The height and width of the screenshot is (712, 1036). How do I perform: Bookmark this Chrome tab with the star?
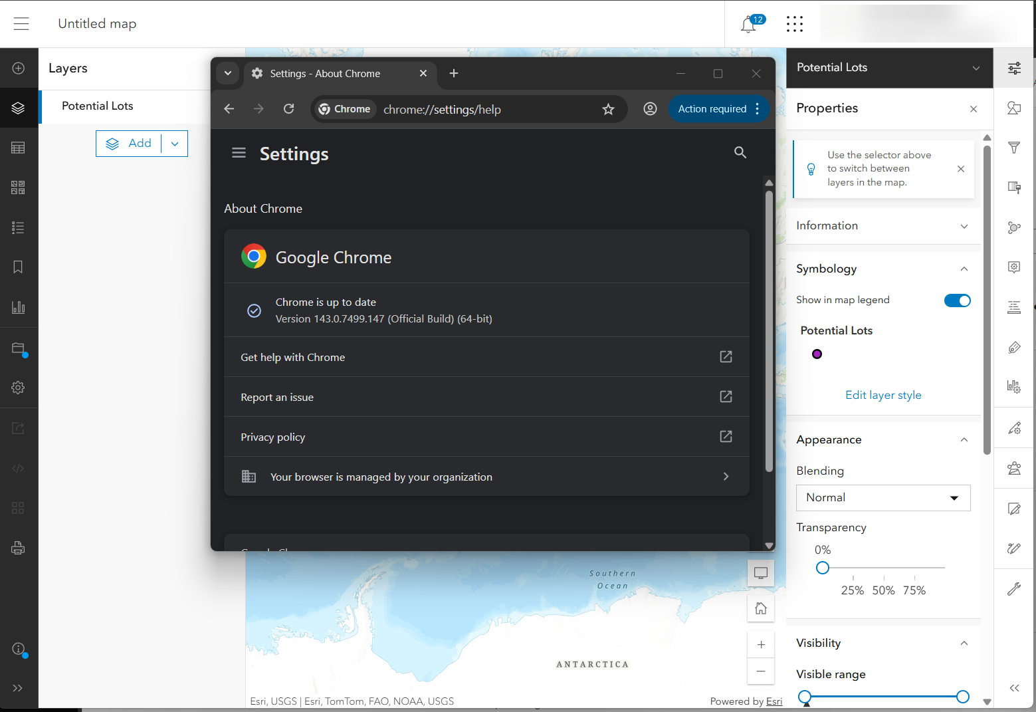pos(608,109)
